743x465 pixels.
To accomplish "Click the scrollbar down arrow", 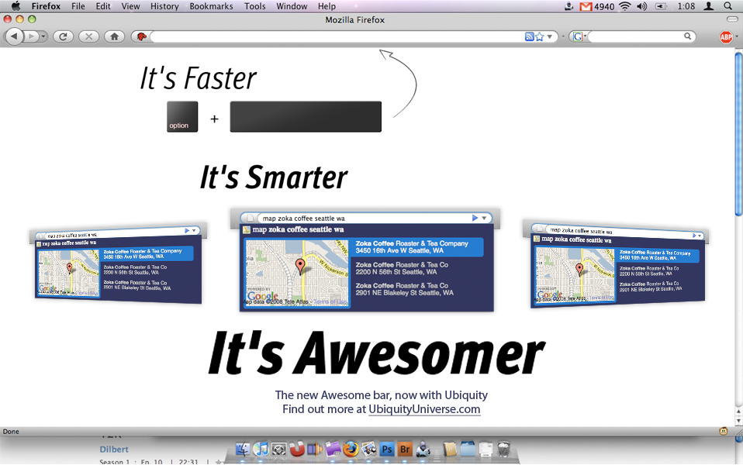I will [738, 421].
